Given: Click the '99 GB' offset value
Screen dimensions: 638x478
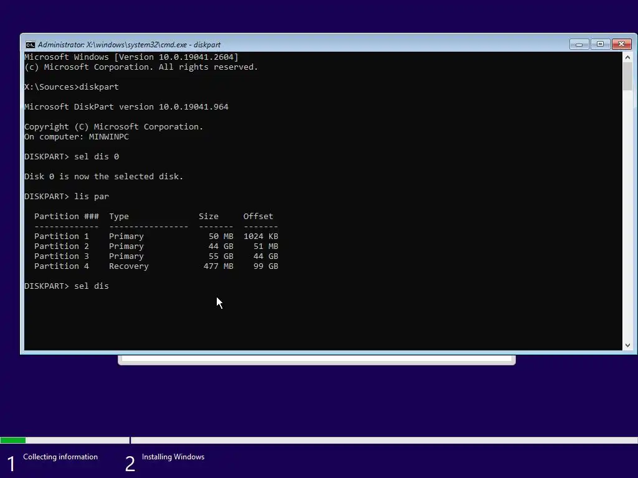Looking at the screenshot, I should (265, 266).
